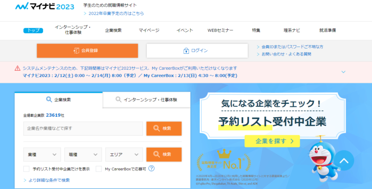Image resolution: width=372 pixels, height=189 pixels.
Task: Click the help question mark icon
Action: [x=151, y=169]
